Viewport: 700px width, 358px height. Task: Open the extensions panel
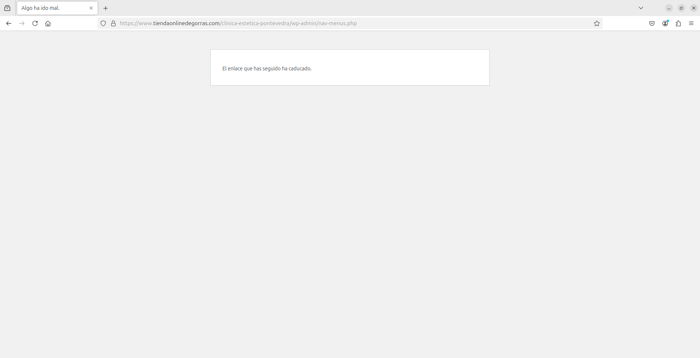point(678,23)
